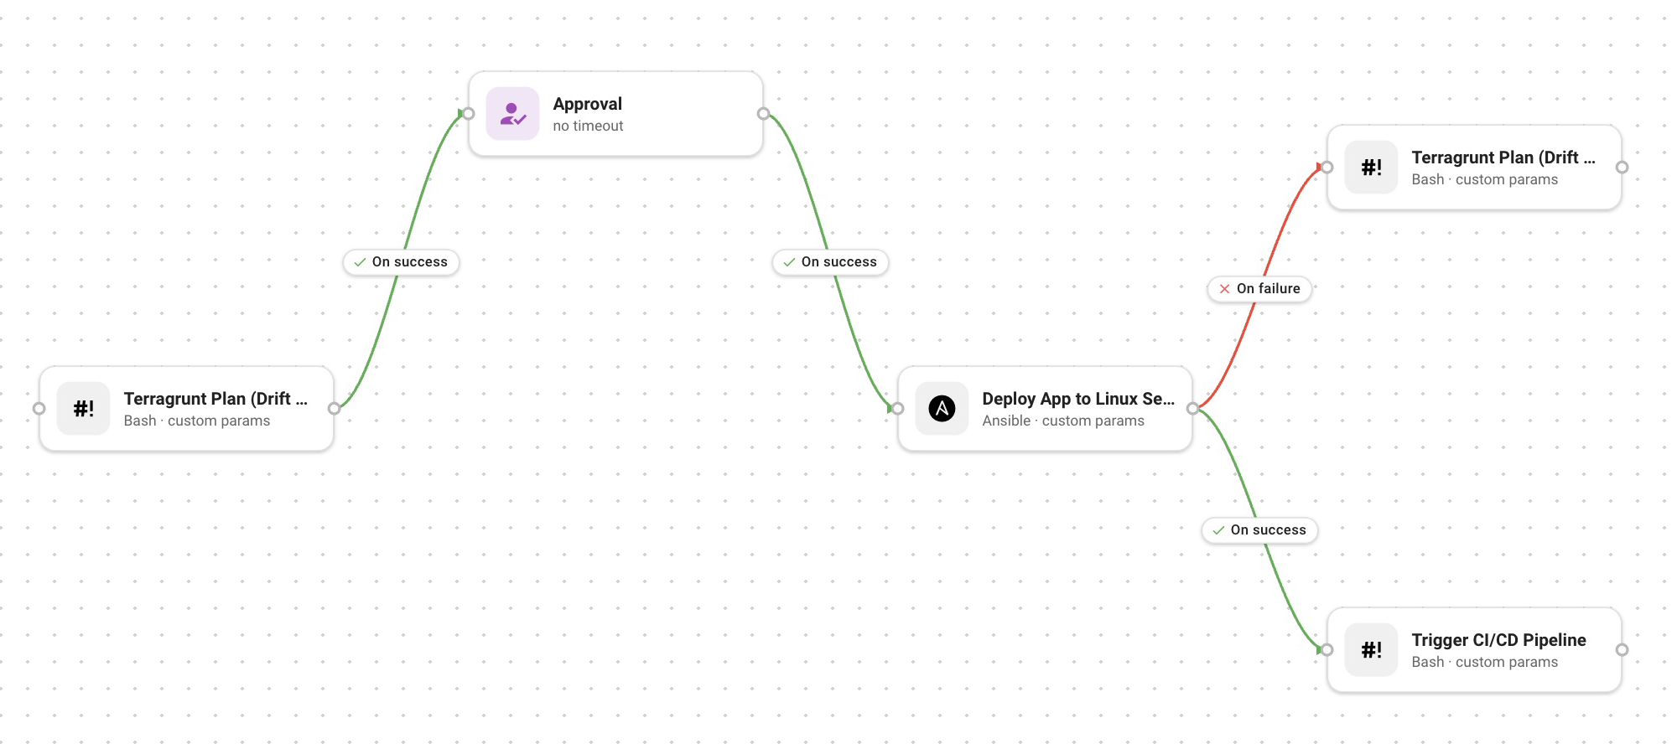Click the input port of Approval node
1677x754 pixels.
click(x=468, y=114)
